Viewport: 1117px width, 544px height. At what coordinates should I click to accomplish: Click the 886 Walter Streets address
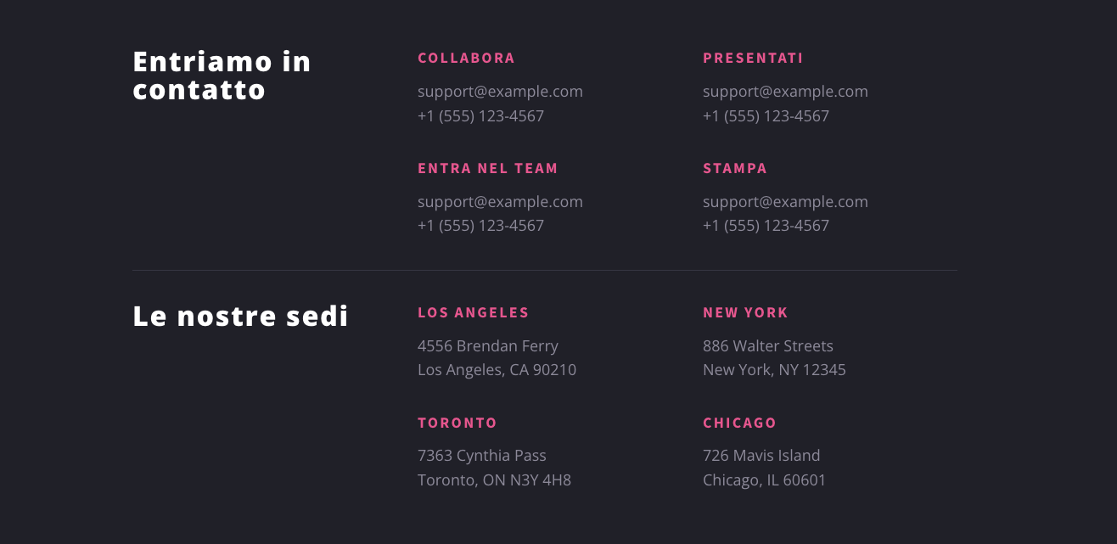click(x=768, y=346)
